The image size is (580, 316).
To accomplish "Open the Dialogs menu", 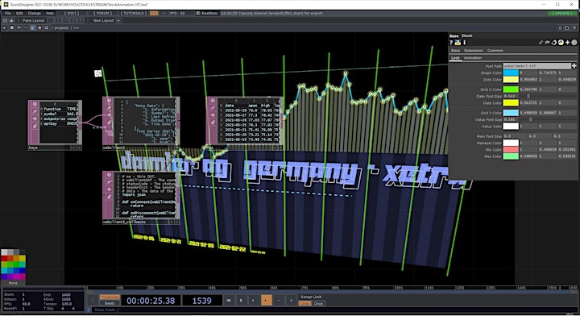I will click(35, 14).
